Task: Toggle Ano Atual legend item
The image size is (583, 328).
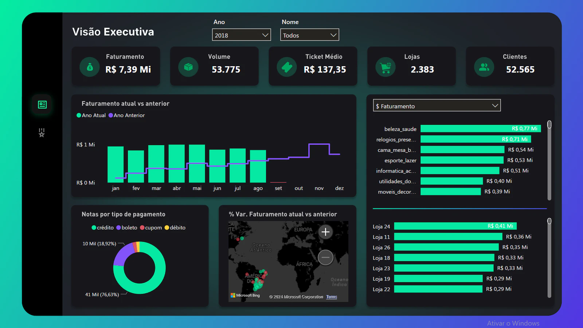Action: point(91,115)
